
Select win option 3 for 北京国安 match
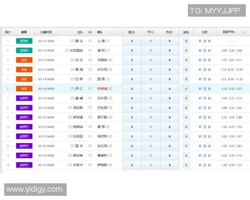(132, 50)
